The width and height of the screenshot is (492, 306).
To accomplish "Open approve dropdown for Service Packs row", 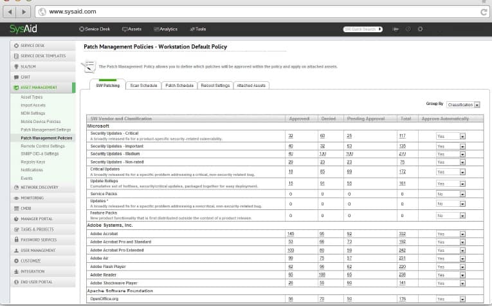I will pyautogui.click(x=451, y=194).
